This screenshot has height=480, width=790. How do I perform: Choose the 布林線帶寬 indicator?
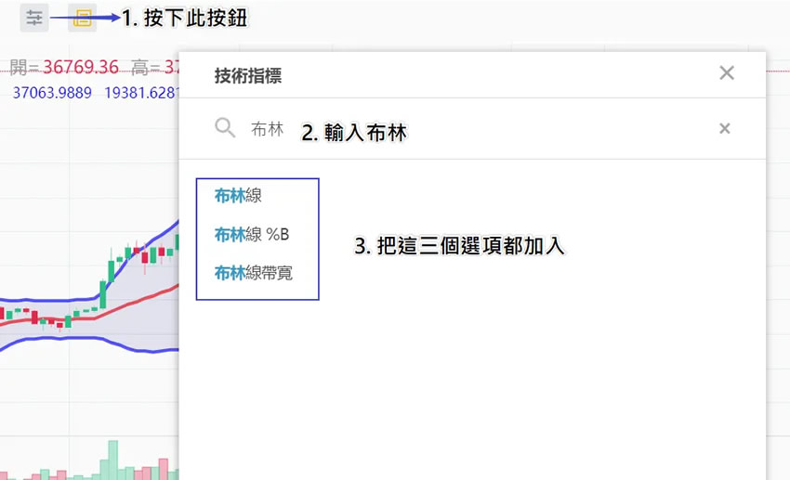click(253, 273)
